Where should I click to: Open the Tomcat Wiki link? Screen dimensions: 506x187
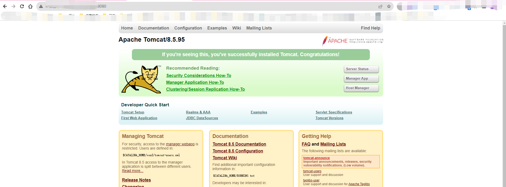tap(225, 158)
